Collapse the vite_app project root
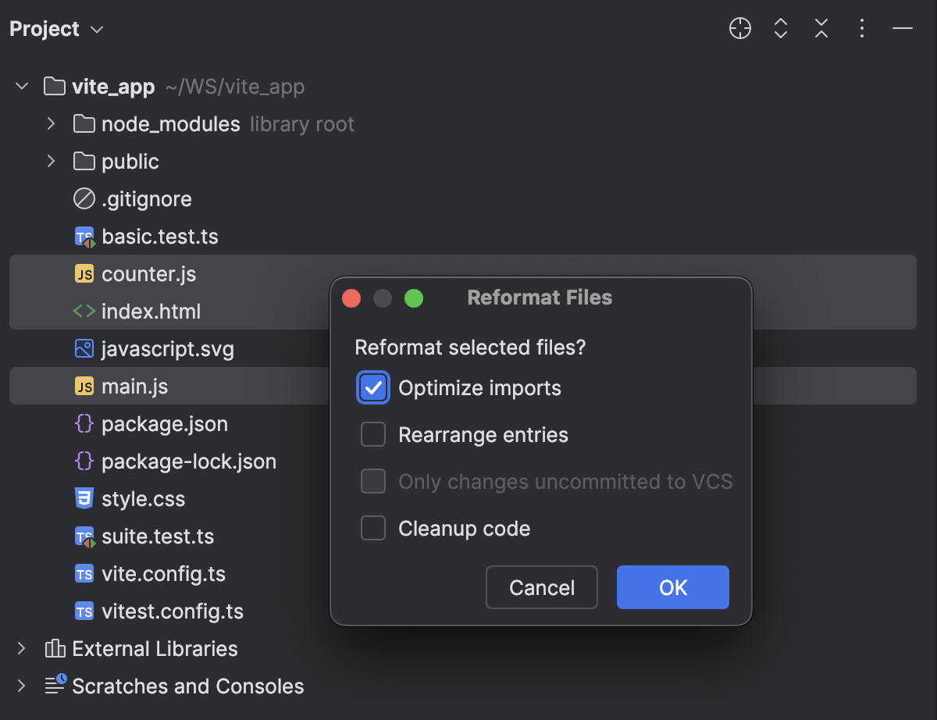Image resolution: width=937 pixels, height=720 pixels. [21, 86]
